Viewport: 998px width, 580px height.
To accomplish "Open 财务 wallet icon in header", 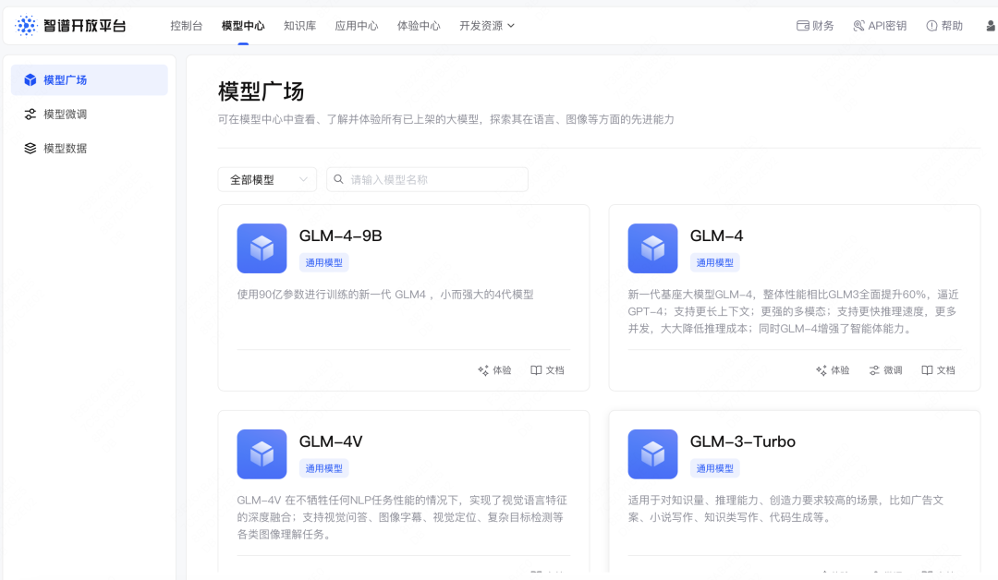I will tap(803, 26).
